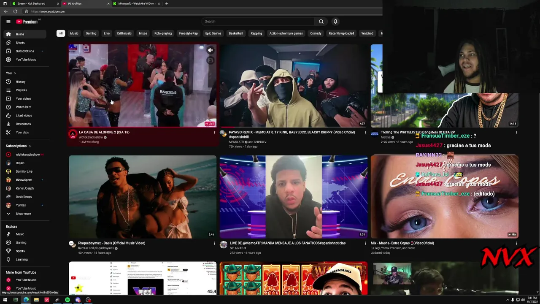Open RDjavi subscription channel
The width and height of the screenshot is (540, 304).
[x=25, y=163]
